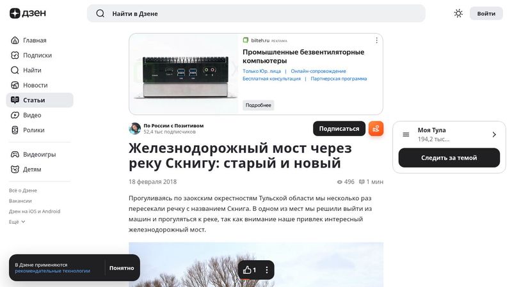
Task: Click the Подписаться button
Action: click(339, 128)
